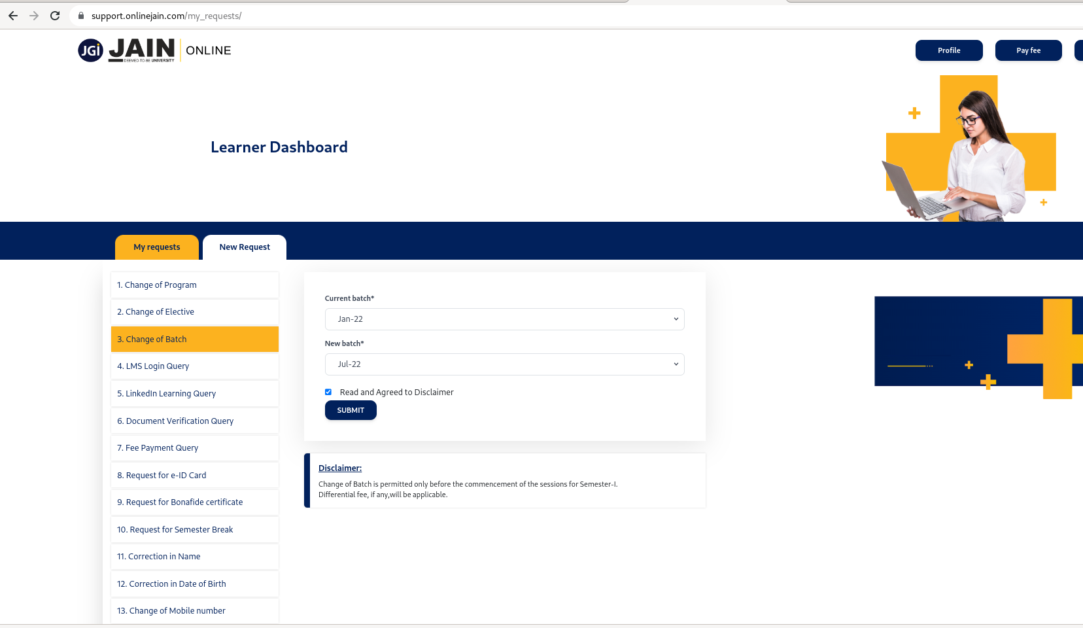Click the browser forward arrow
Screen dimensions: 1083x628
point(34,16)
